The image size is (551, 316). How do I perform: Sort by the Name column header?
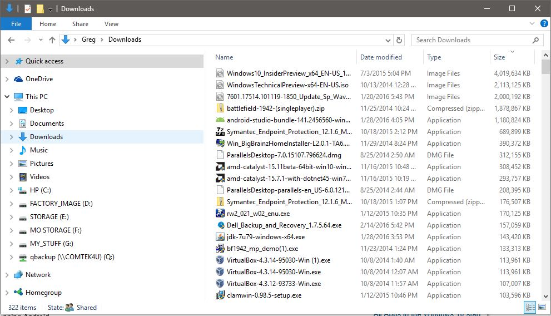click(x=224, y=57)
